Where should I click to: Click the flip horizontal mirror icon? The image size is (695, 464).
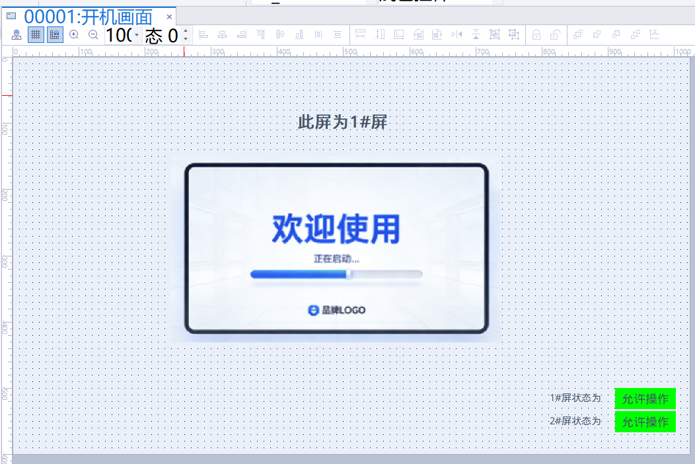(457, 34)
